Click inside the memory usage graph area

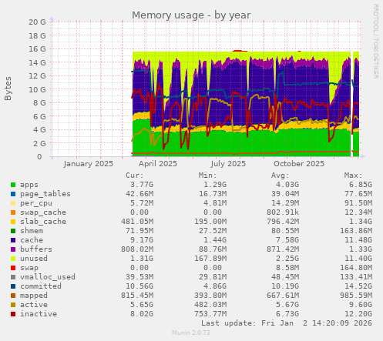pos(206,89)
